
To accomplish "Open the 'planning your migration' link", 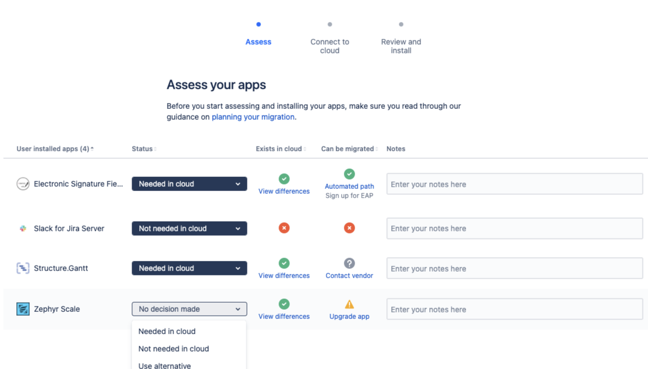I will click(253, 117).
